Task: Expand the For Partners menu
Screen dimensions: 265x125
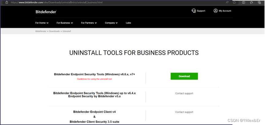Action: [x=89, y=23]
